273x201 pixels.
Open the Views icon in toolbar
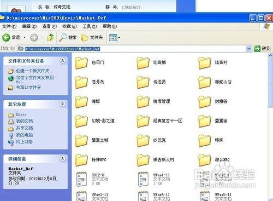pos(113,38)
